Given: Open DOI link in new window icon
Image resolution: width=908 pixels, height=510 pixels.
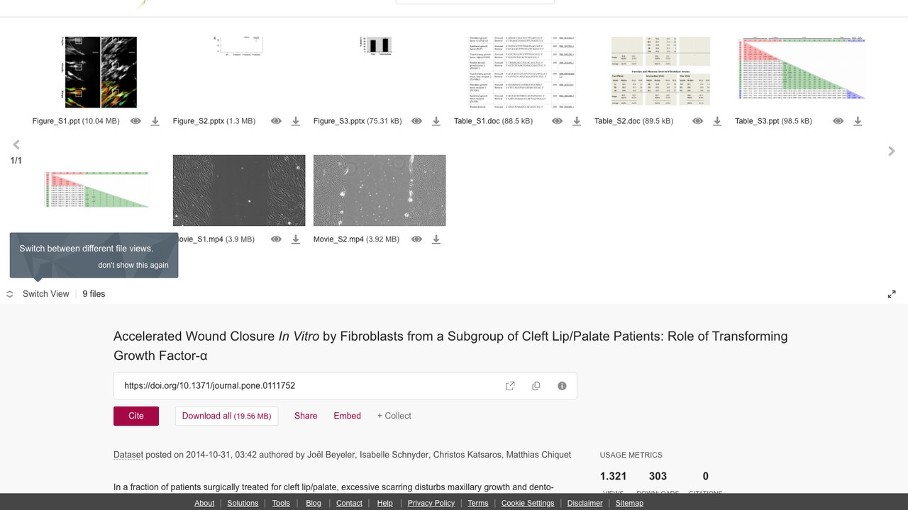Looking at the screenshot, I should click(510, 386).
